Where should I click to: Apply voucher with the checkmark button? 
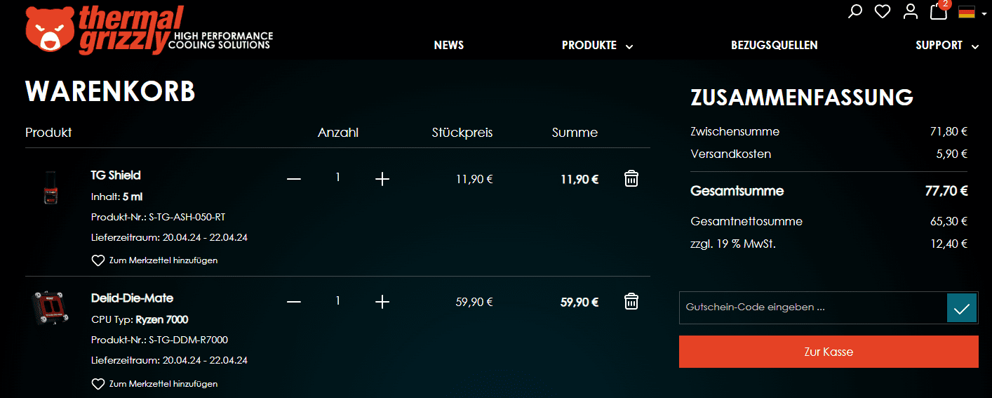(962, 307)
